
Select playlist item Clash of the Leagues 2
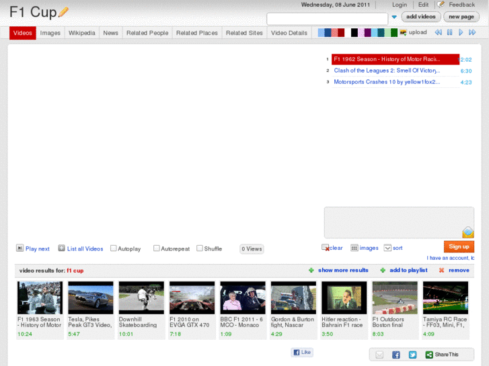click(395, 71)
